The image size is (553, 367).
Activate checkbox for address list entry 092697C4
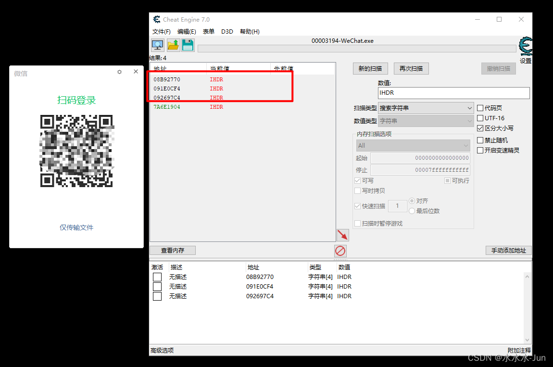tap(157, 296)
